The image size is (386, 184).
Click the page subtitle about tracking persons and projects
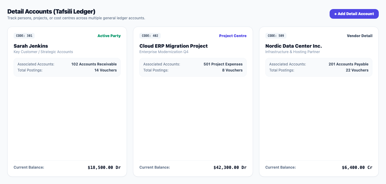click(76, 18)
